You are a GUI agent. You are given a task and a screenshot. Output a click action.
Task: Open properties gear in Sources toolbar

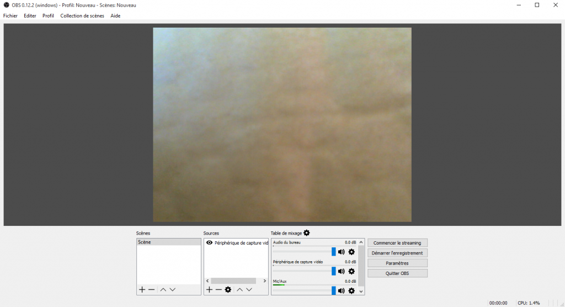pyautogui.click(x=228, y=290)
